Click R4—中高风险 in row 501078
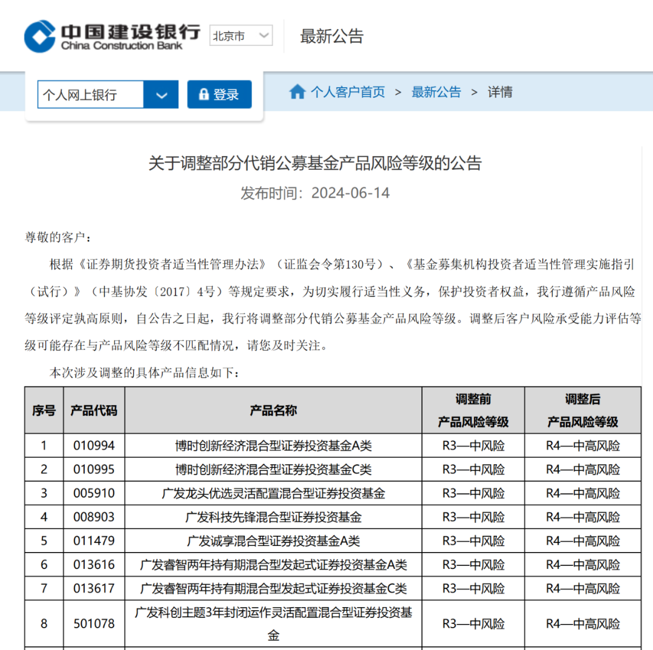Screen dimensions: 653x650 [583, 623]
